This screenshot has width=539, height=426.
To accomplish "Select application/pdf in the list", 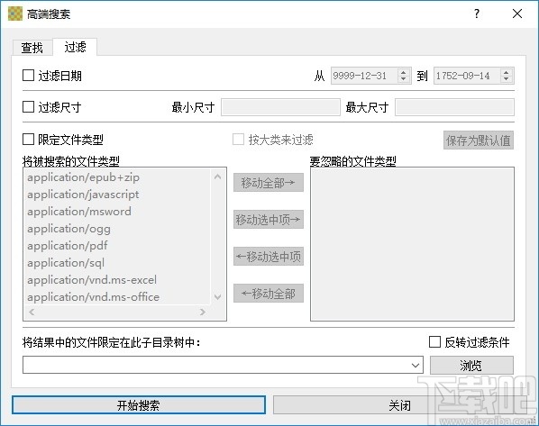I will 118,246.
